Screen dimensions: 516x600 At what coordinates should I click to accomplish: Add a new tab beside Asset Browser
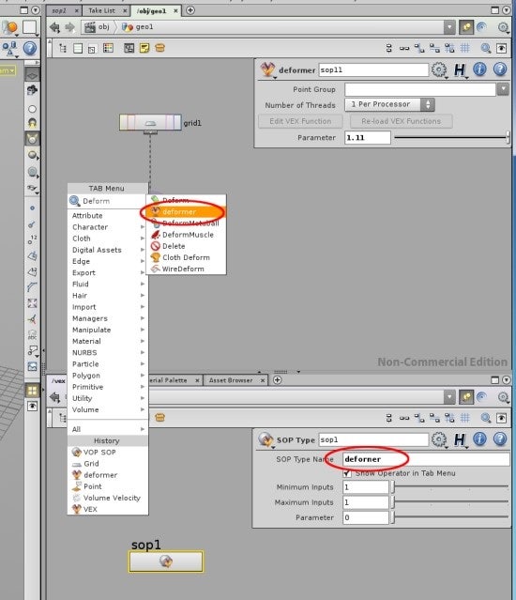[x=278, y=380]
